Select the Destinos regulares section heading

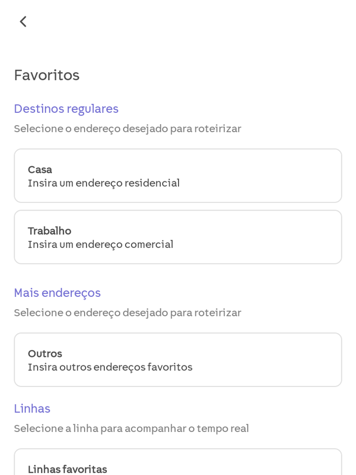(66, 109)
